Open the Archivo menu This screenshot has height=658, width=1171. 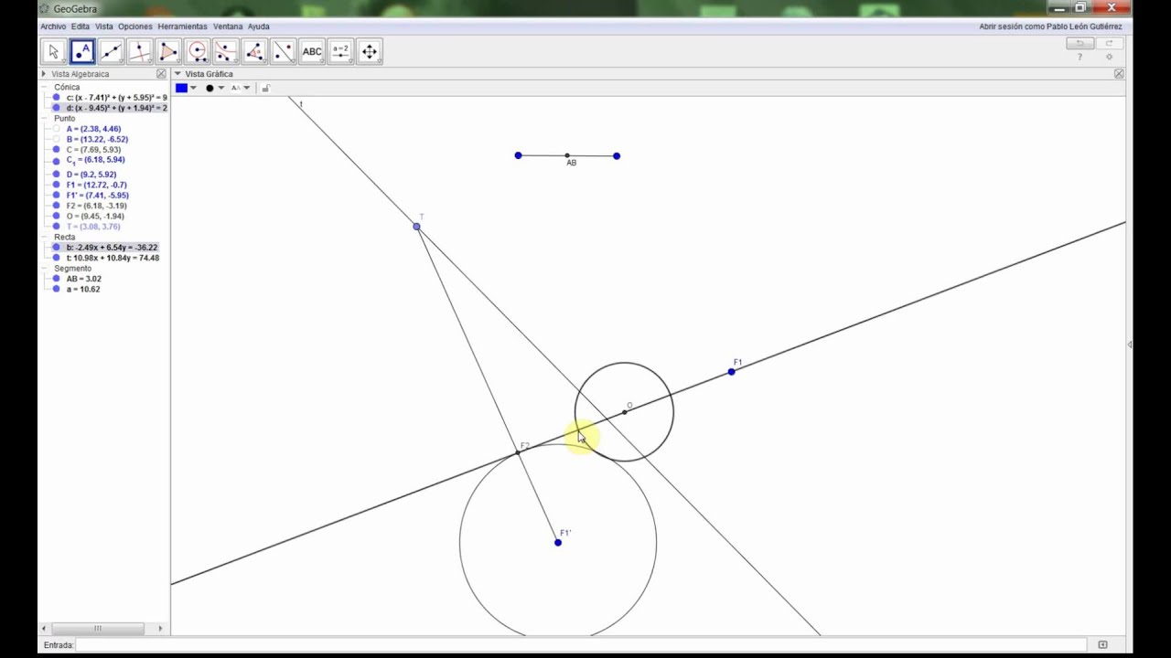pyautogui.click(x=53, y=27)
